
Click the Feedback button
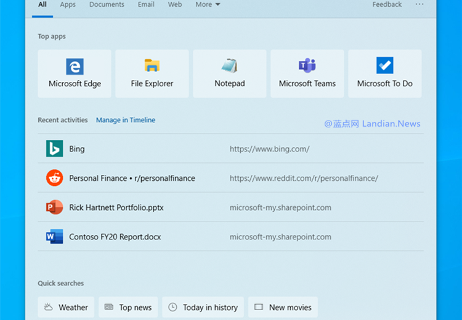387,4
